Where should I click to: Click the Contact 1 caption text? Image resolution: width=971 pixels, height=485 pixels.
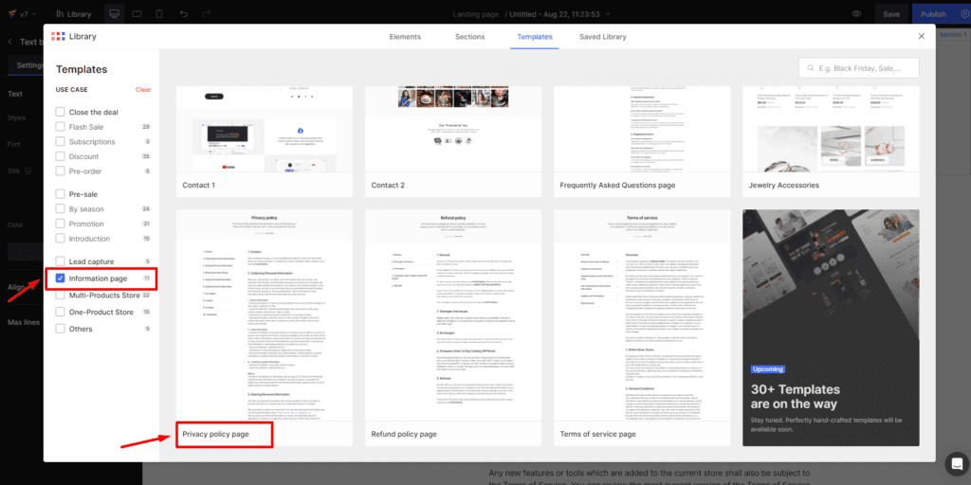pos(198,185)
